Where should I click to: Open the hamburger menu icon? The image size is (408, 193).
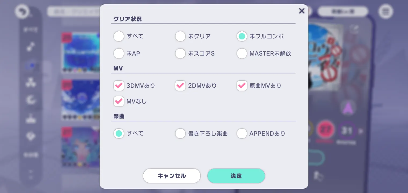385,12
